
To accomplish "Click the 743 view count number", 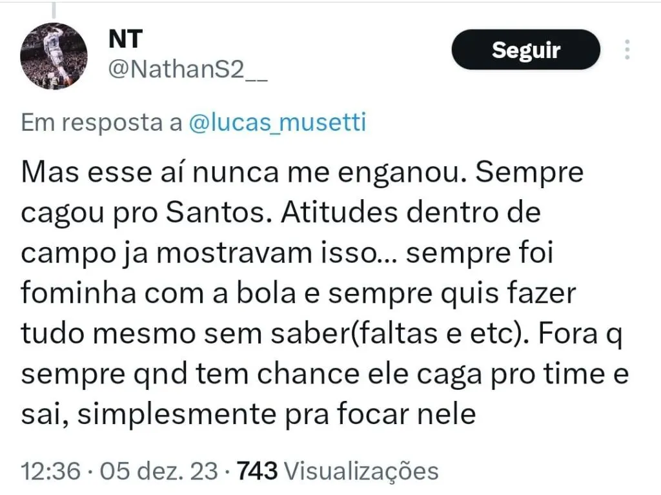I will point(258,471).
